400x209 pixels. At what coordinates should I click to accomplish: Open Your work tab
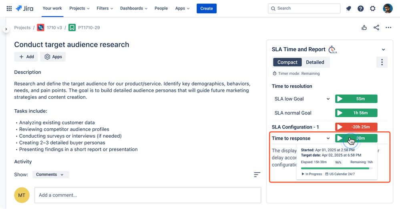[52, 8]
